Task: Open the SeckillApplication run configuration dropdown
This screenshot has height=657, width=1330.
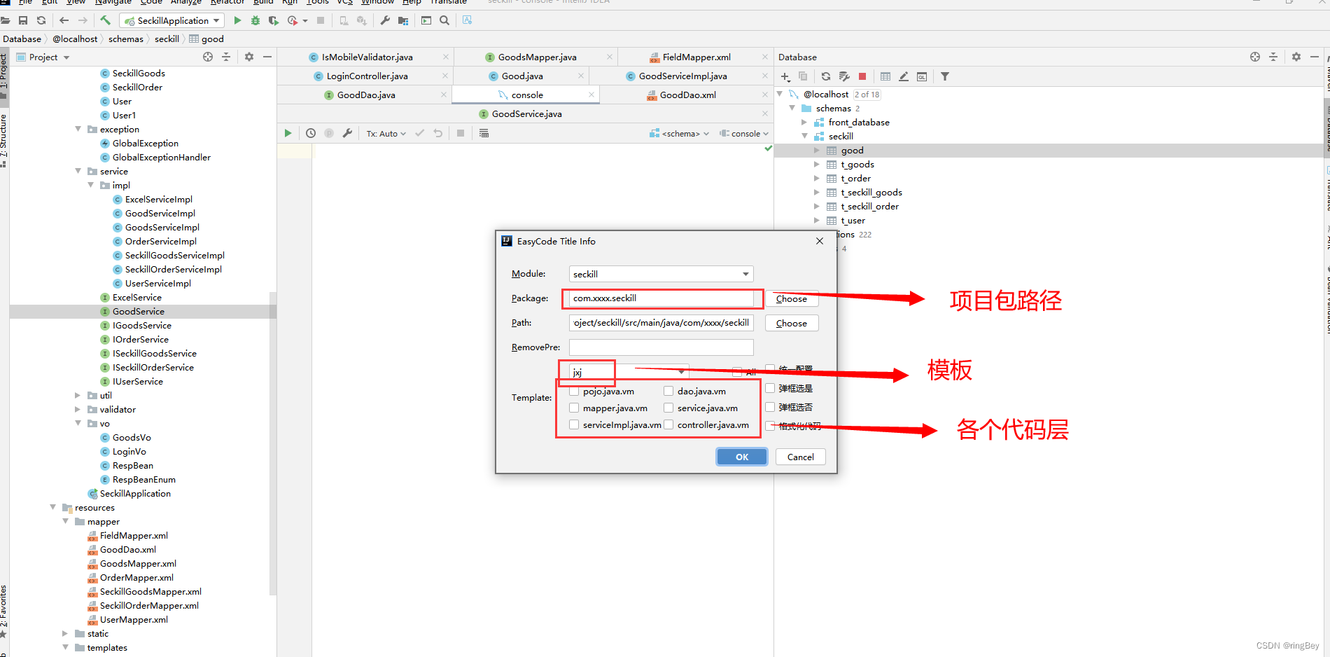Action: point(172,20)
